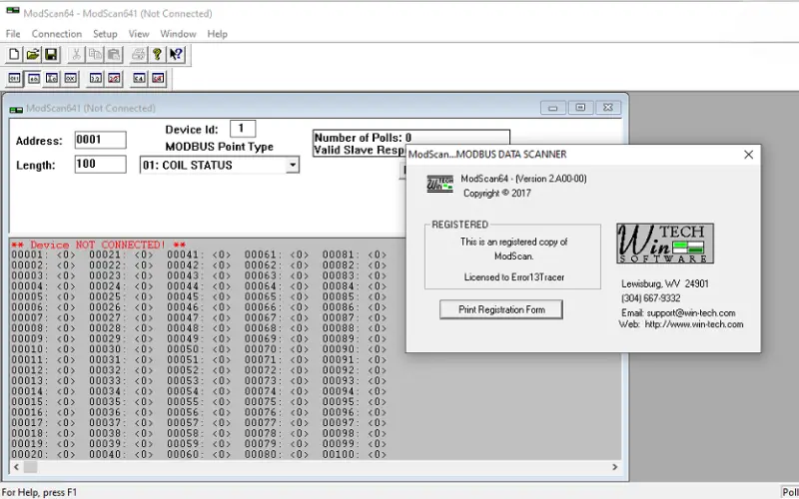Click ModScan641 child window title icon
799x499 pixels.
pyautogui.click(x=16, y=109)
